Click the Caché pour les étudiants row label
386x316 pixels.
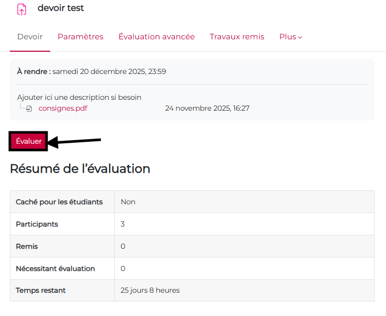point(59,202)
